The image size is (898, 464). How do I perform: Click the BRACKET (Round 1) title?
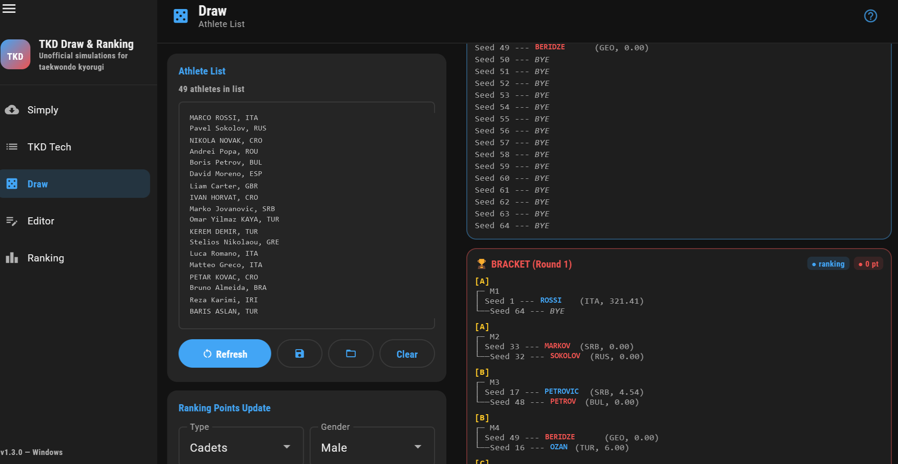coord(531,264)
